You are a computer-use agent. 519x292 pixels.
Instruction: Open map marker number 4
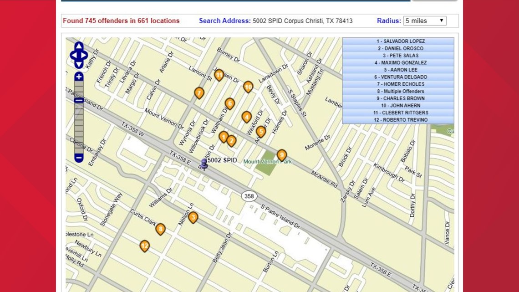pyautogui.click(x=246, y=117)
